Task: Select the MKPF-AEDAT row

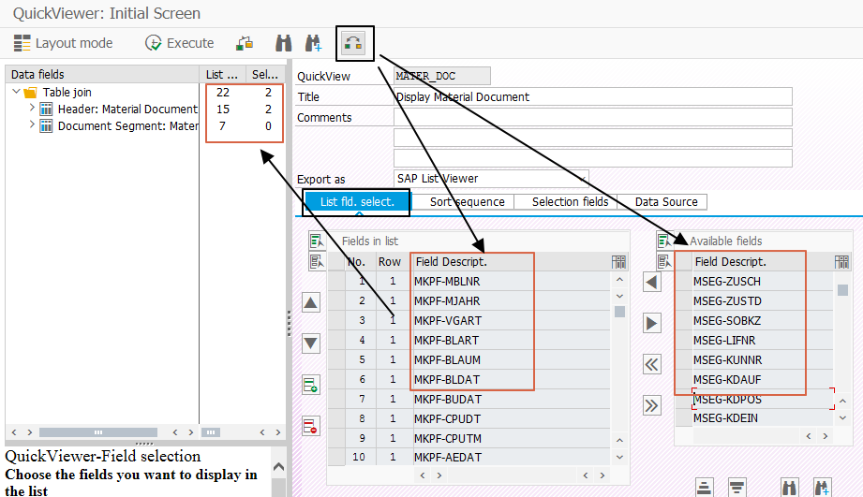Action: point(469,458)
